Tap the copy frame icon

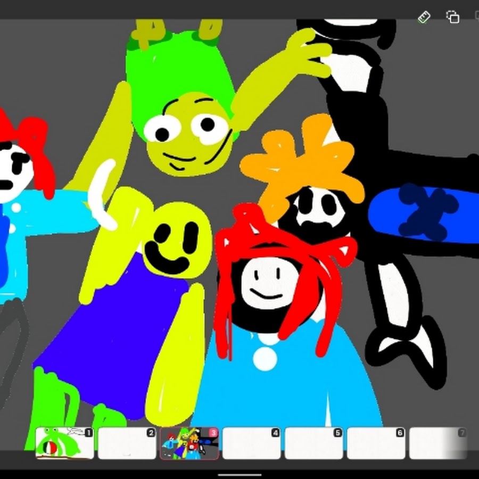click(x=452, y=17)
